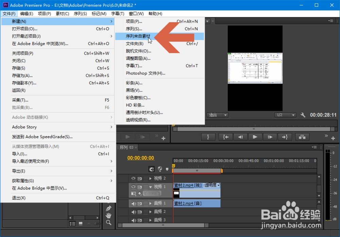
Task: Play the Program monitor preview
Action: click(255, 137)
